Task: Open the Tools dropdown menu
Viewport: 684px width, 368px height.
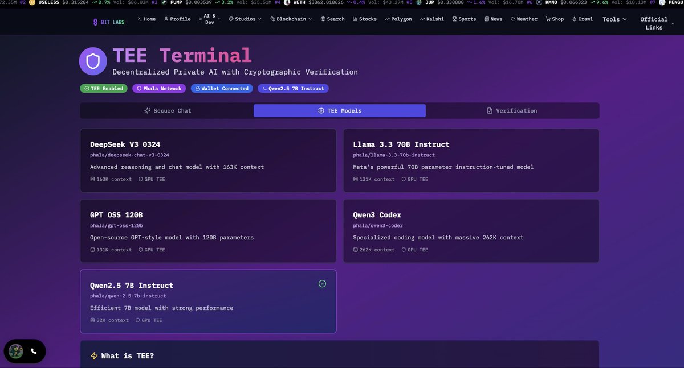Action: coord(614,19)
